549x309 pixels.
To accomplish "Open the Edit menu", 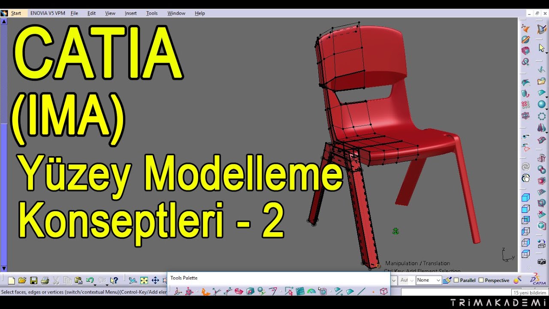I will pos(91,13).
